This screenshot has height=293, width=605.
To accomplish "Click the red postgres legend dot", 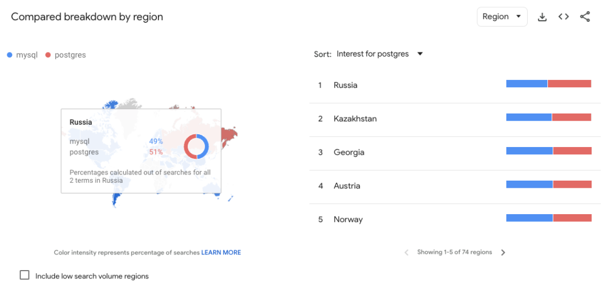I will (x=48, y=55).
